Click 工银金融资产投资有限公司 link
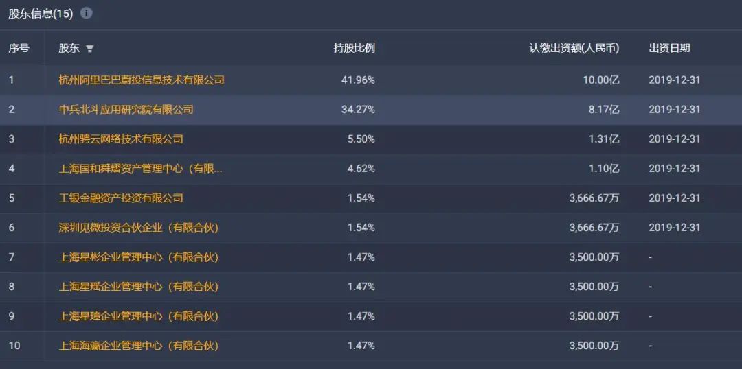 [x=121, y=198]
